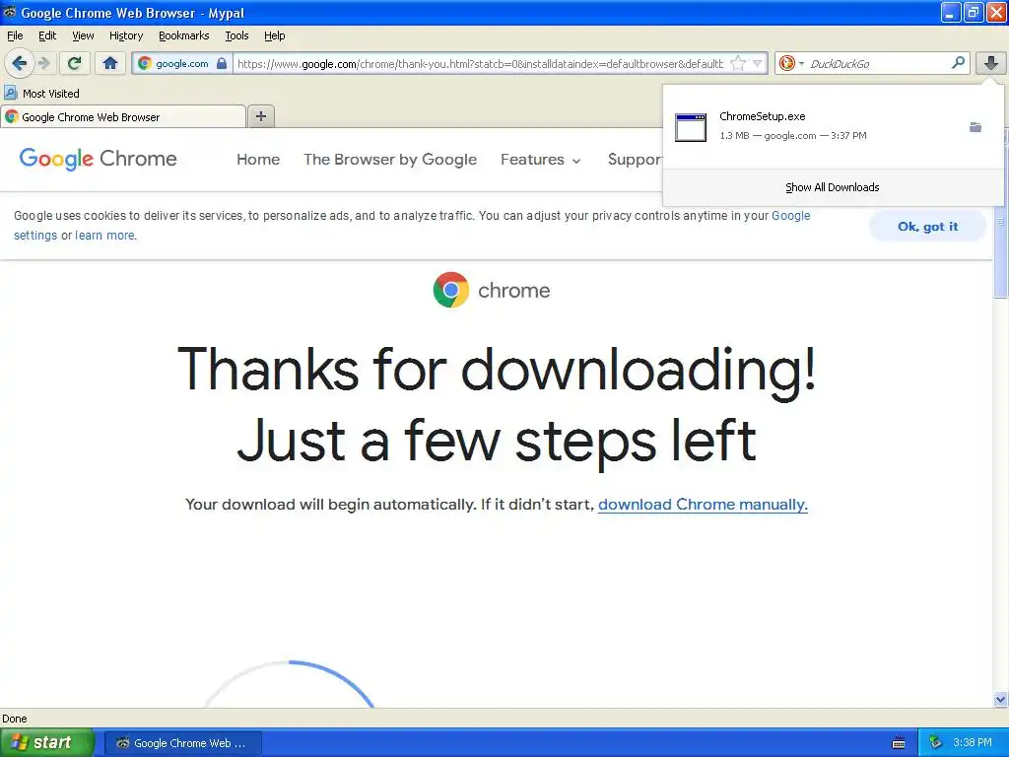Click the padlock site security icon
1009x757 pixels.
click(x=222, y=63)
